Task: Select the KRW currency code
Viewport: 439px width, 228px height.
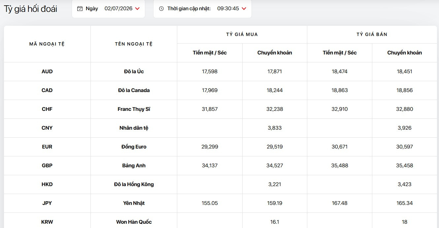Action: click(47, 222)
